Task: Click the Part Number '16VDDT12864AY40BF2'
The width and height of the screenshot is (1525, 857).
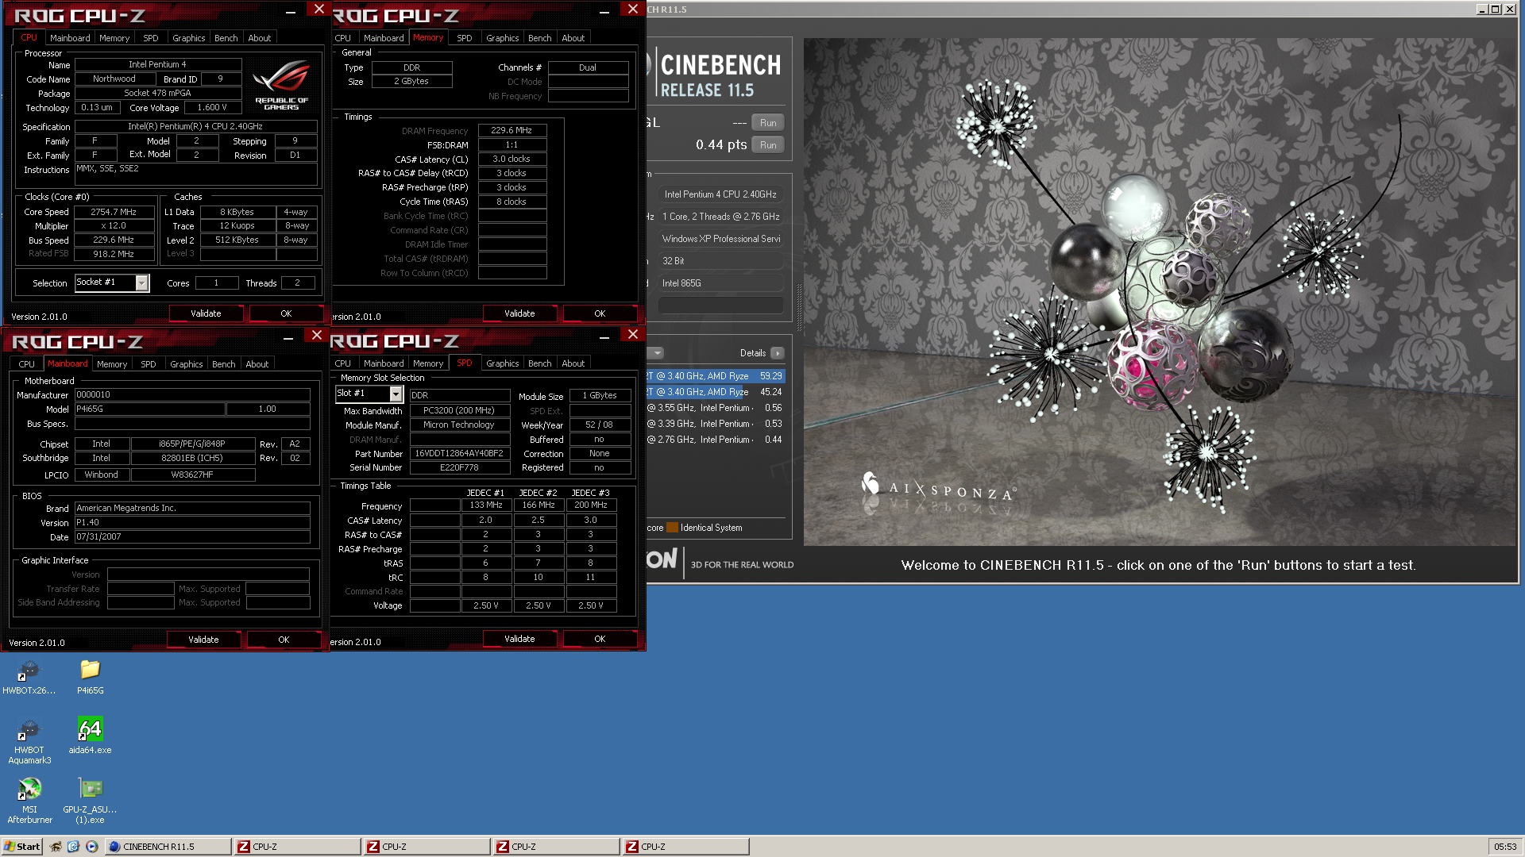Action: 459,454
